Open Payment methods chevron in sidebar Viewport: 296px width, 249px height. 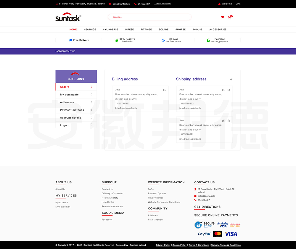click(91, 110)
